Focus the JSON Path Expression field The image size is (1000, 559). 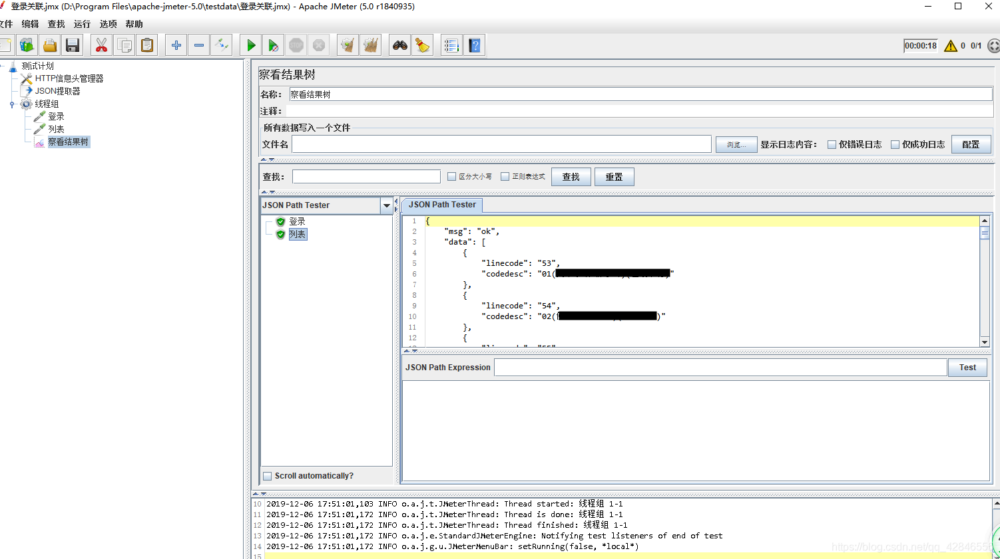720,368
